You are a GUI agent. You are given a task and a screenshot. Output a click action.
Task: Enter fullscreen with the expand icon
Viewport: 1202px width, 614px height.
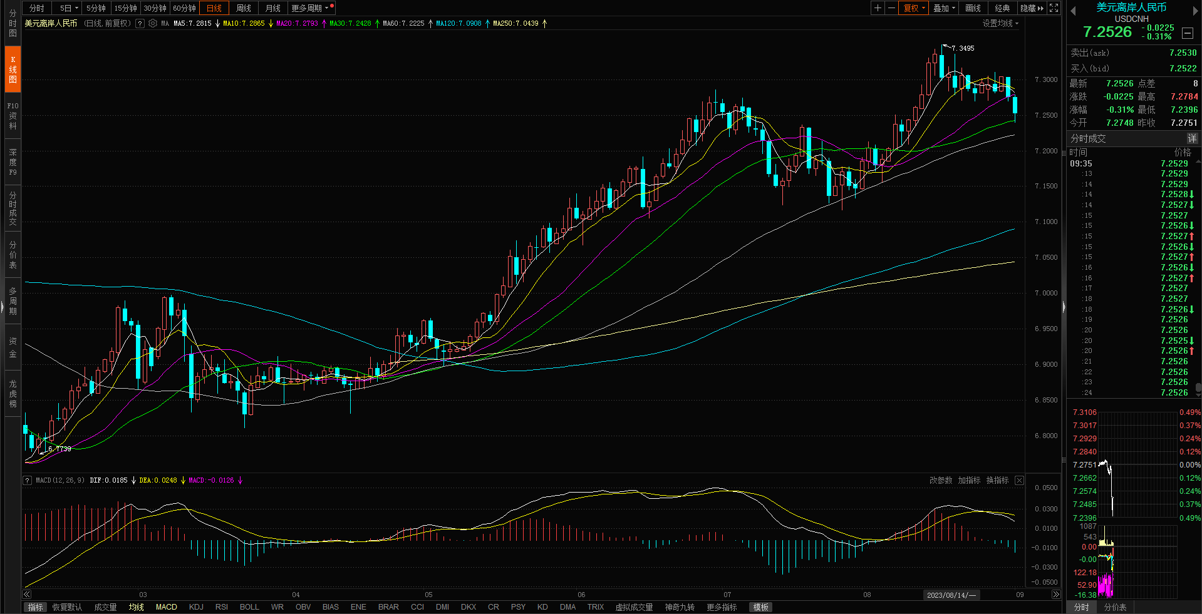click(1054, 8)
